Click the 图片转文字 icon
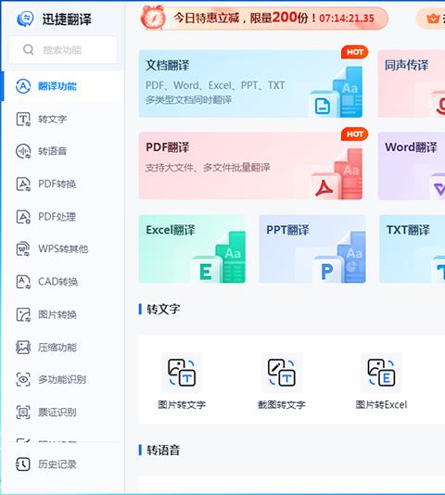 point(182,373)
